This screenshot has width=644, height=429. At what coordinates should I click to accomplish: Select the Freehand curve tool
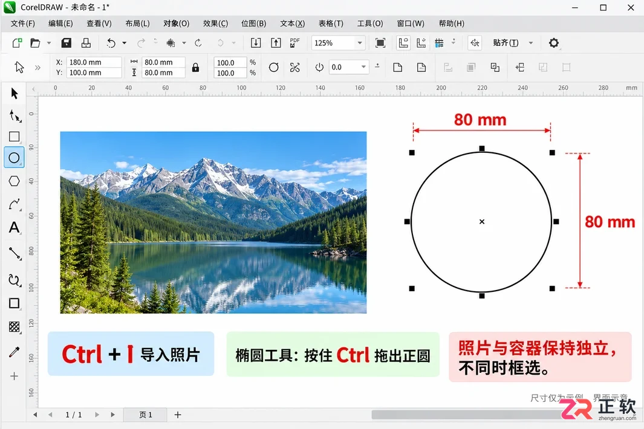pyautogui.click(x=15, y=204)
